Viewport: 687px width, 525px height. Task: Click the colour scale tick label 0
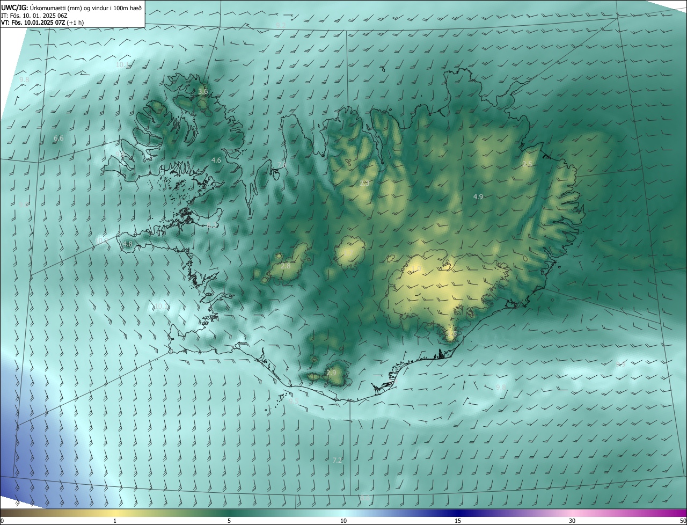click(x=2, y=521)
